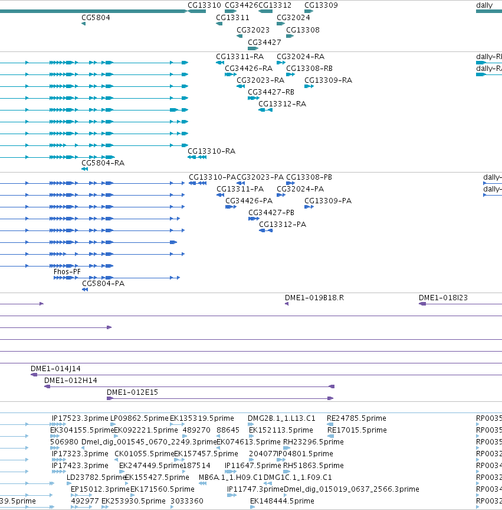Select EST EK253930.5prime
This screenshot has width=502, height=510.
tap(133, 501)
